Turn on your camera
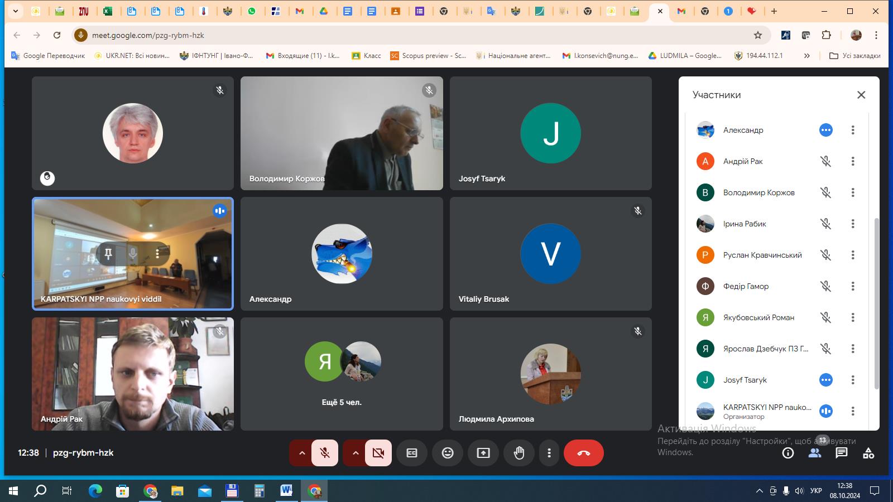 [x=378, y=453]
